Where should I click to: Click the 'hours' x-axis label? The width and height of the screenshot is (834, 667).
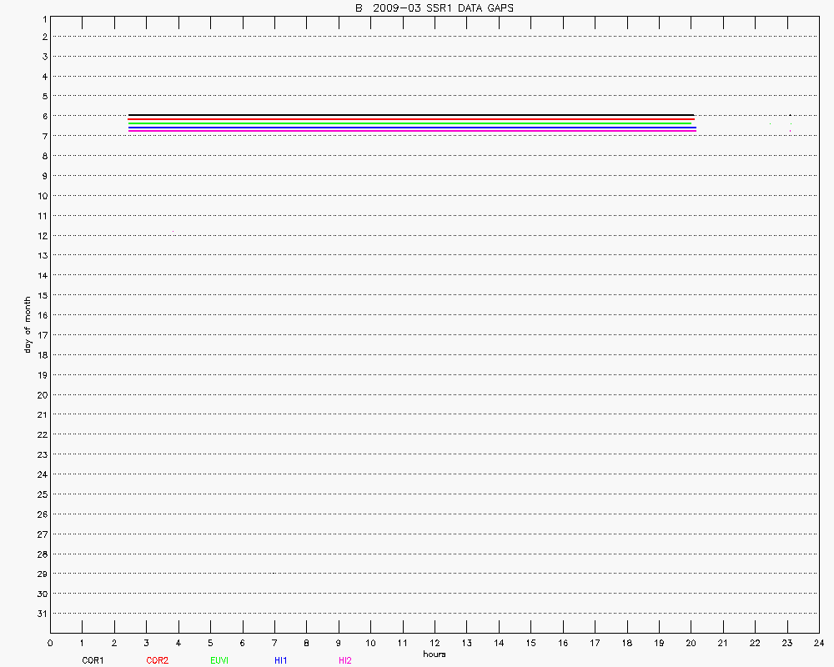pos(434,654)
